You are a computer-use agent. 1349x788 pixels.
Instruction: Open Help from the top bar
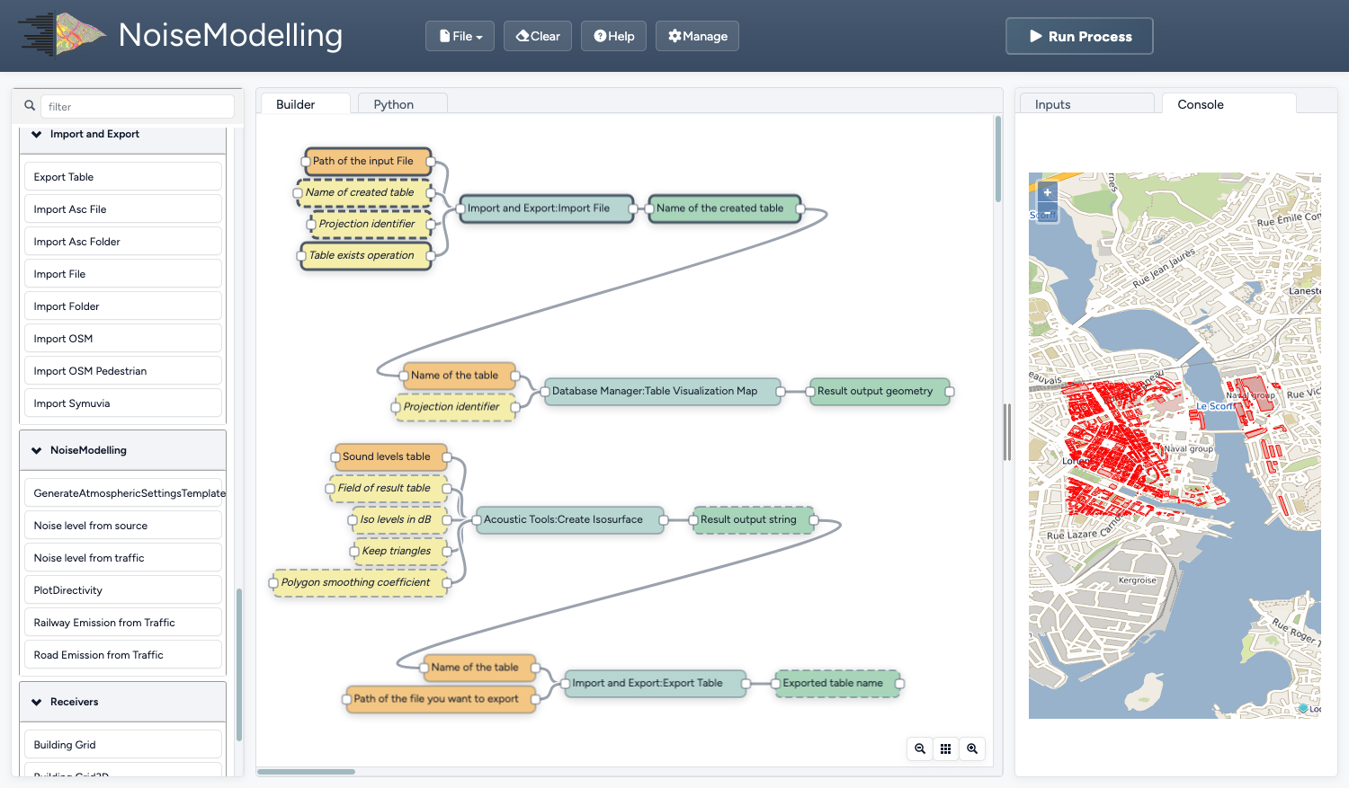(x=613, y=36)
